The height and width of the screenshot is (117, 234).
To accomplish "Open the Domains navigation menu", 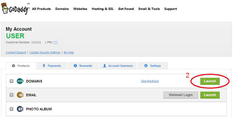I will 62,9.
